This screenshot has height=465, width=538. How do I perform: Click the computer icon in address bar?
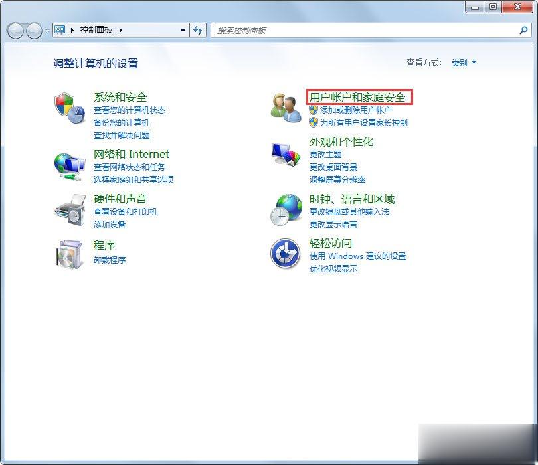point(60,30)
